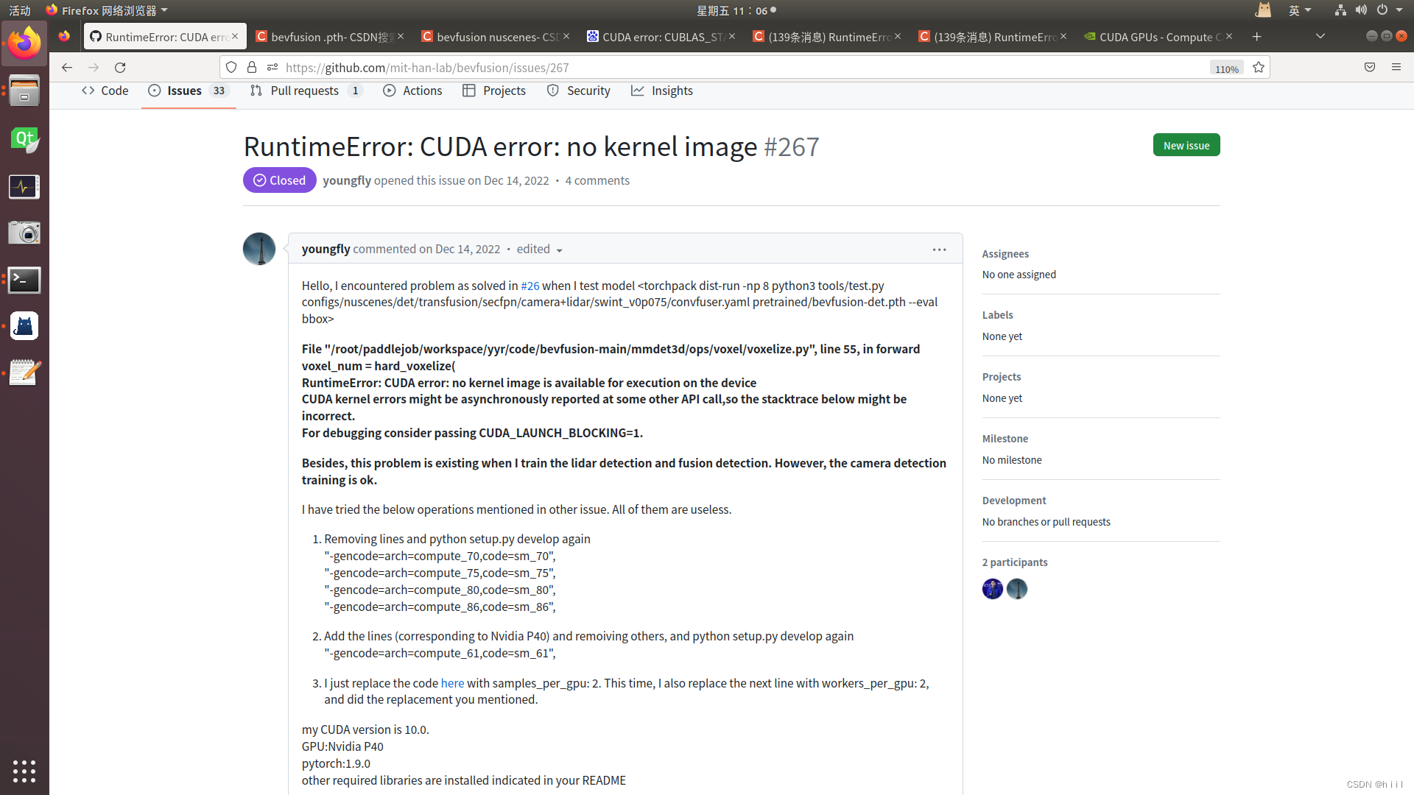Go back with the browser back arrow

point(67,68)
